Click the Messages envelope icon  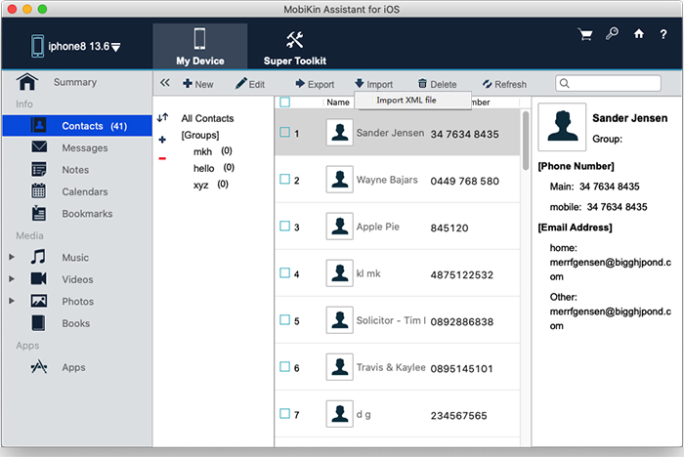pos(39,146)
